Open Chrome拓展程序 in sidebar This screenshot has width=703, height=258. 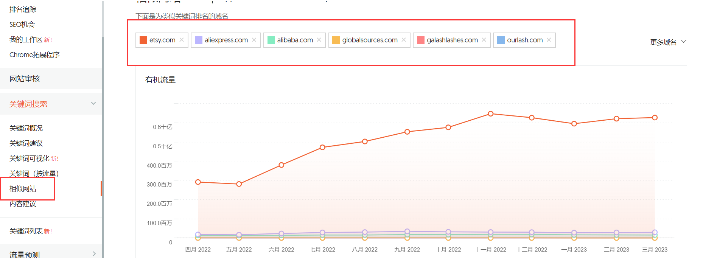(34, 55)
